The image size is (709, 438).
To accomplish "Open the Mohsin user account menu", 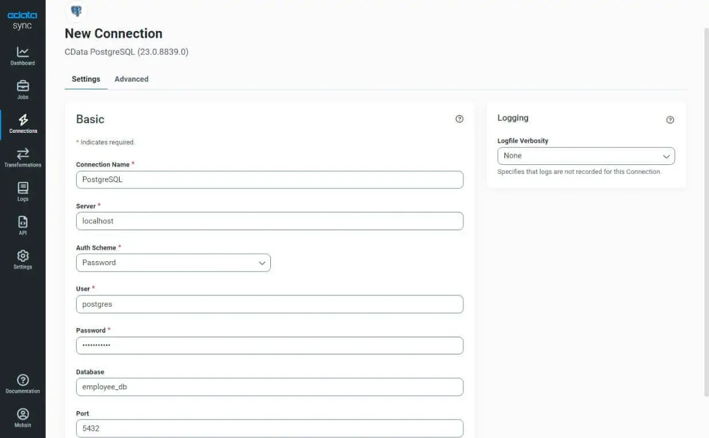I will pyautogui.click(x=22, y=417).
